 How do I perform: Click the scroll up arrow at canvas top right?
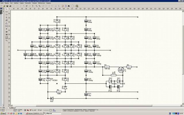pyautogui.click(x=183, y=11)
